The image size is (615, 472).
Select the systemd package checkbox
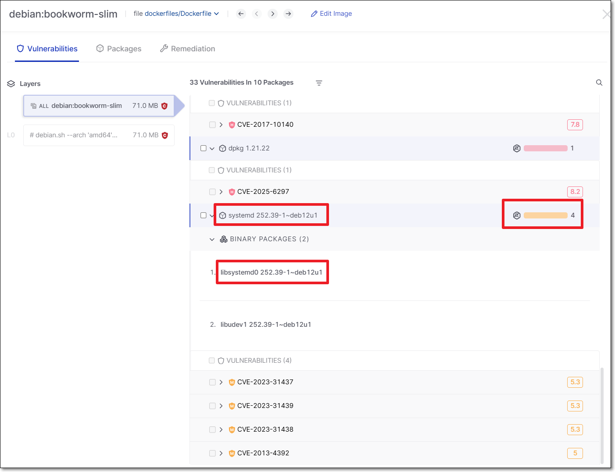click(x=203, y=215)
